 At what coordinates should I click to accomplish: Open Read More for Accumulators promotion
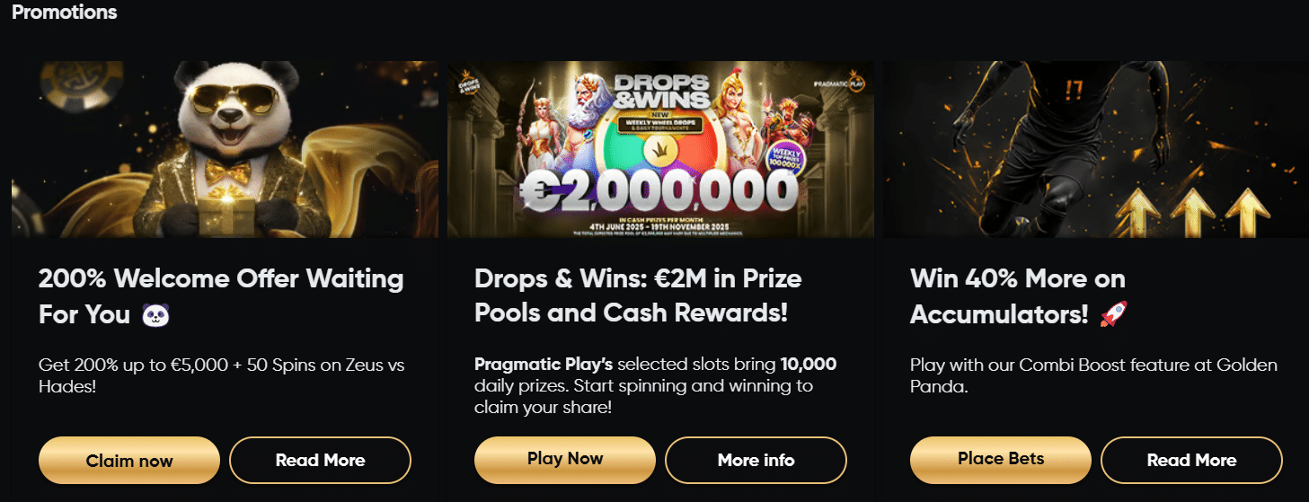(x=1191, y=460)
